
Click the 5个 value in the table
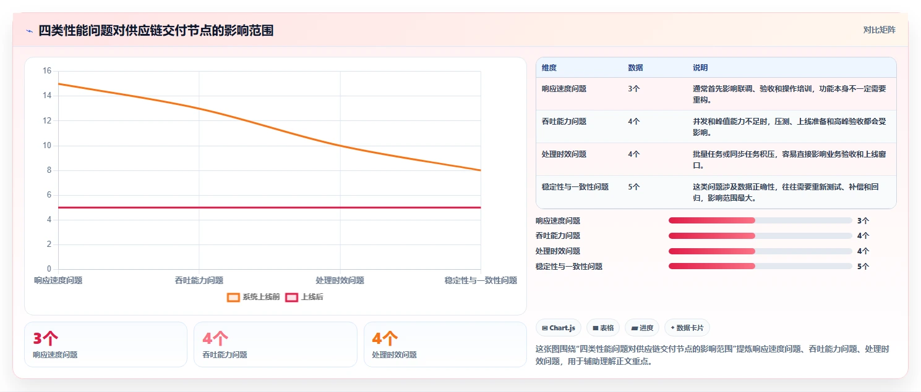(x=634, y=187)
